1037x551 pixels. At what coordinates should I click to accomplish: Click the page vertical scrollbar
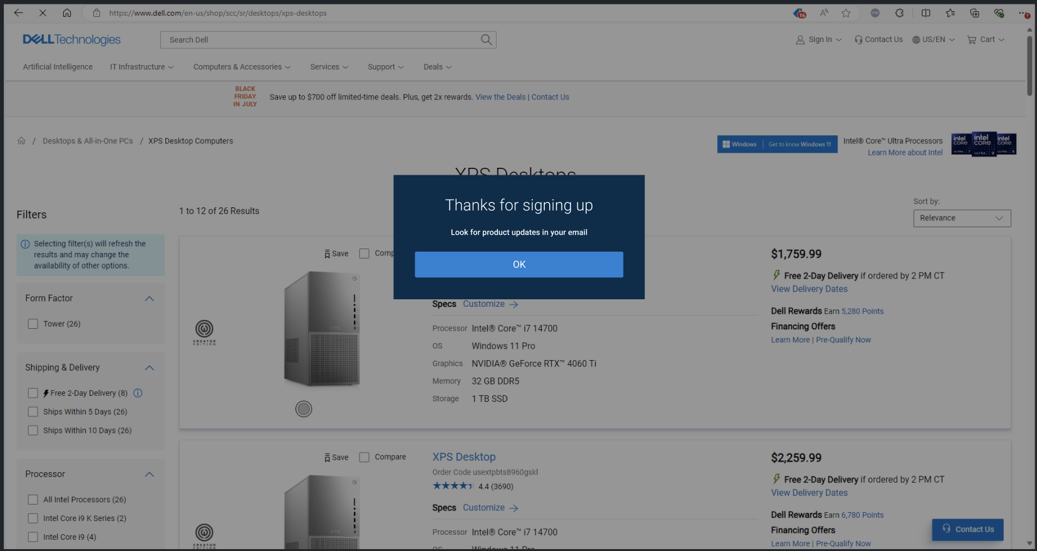[x=1029, y=66]
